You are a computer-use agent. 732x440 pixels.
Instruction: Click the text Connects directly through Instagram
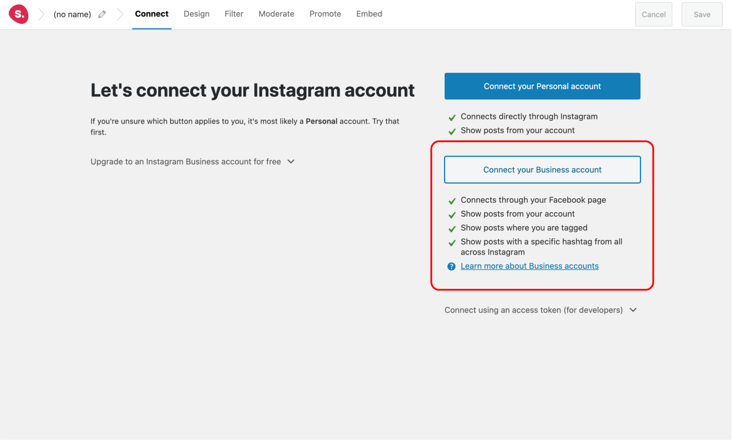tap(529, 117)
